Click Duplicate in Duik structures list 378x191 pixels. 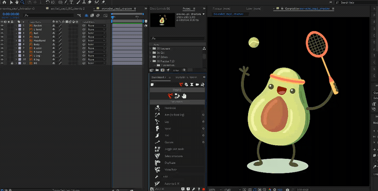pos(171,162)
